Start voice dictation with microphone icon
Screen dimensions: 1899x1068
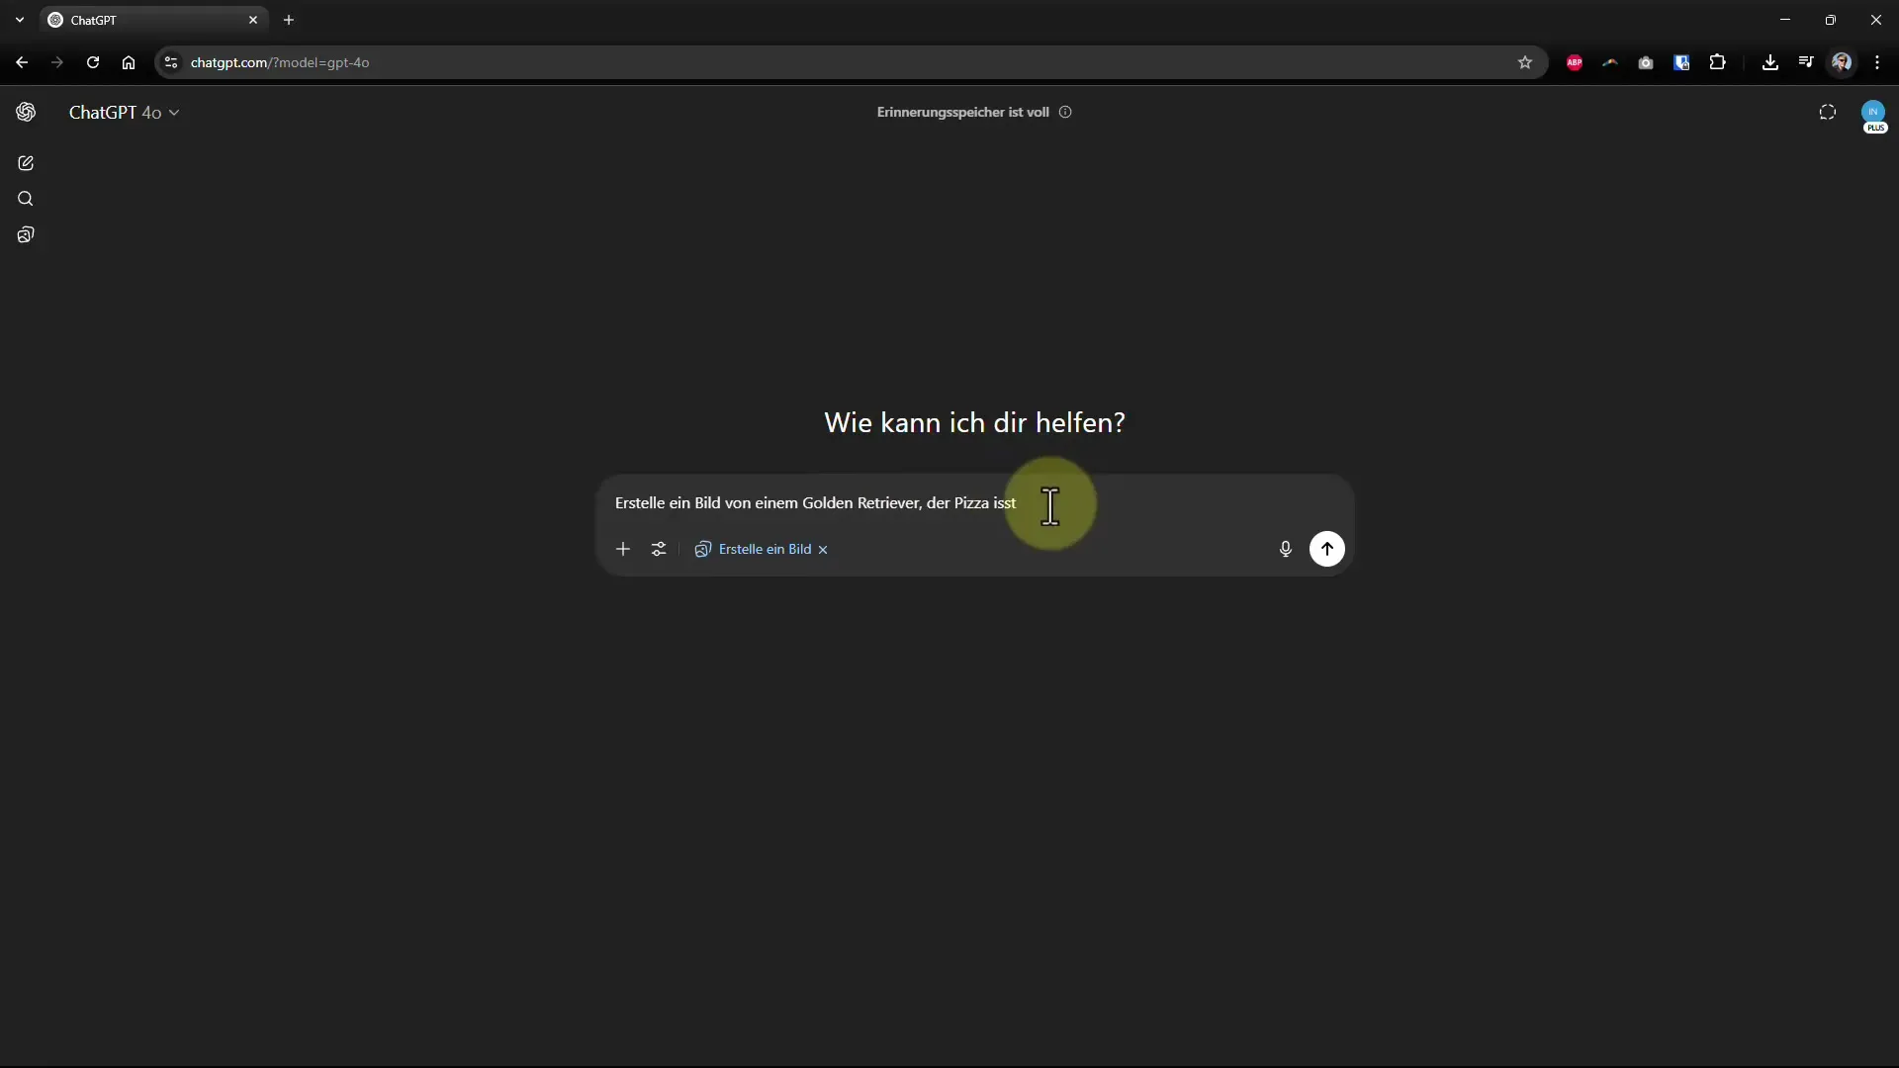(x=1286, y=549)
